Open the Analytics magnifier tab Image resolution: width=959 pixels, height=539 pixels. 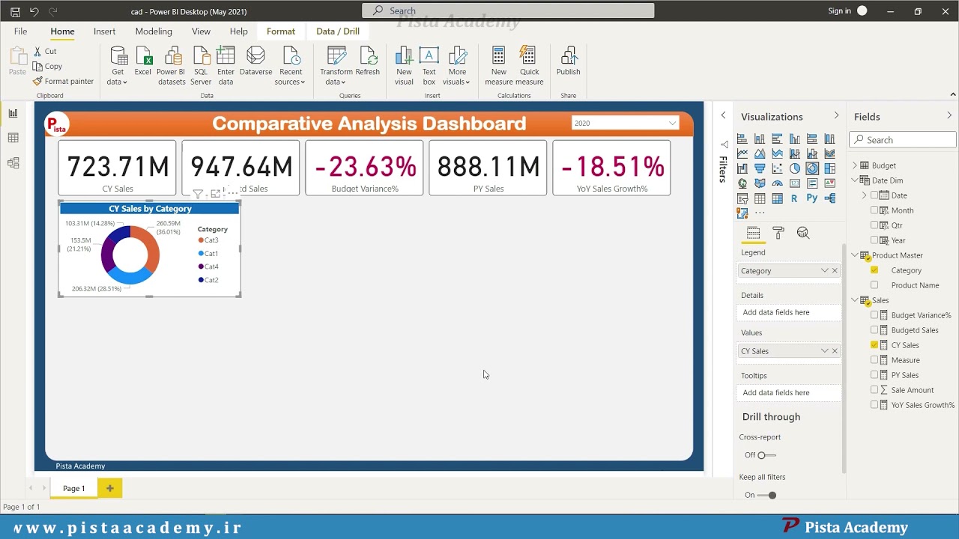pyautogui.click(x=803, y=233)
